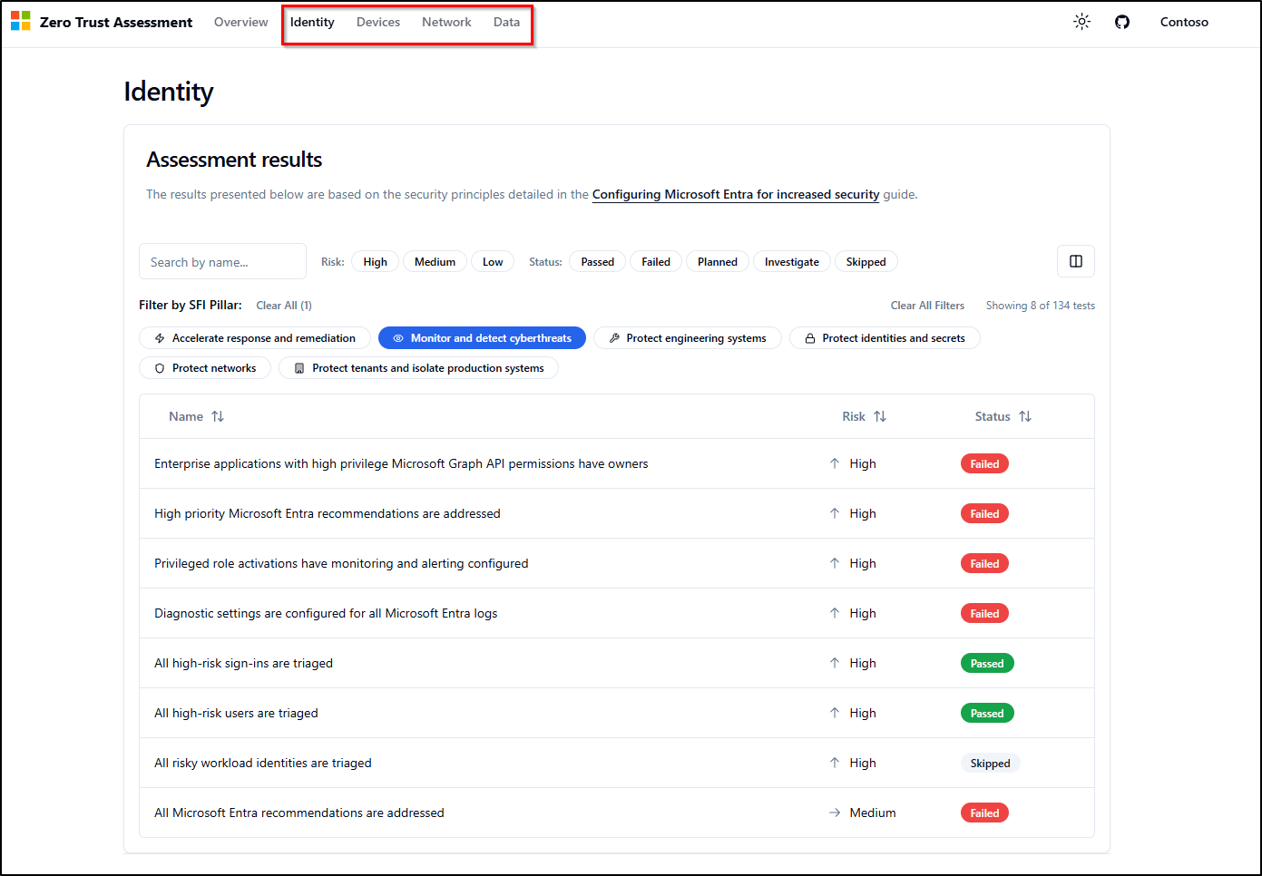The width and height of the screenshot is (1262, 876).
Task: Switch to the Network tab
Action: pyautogui.click(x=446, y=22)
